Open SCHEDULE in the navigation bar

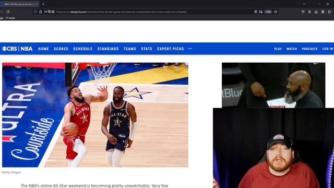(83, 49)
